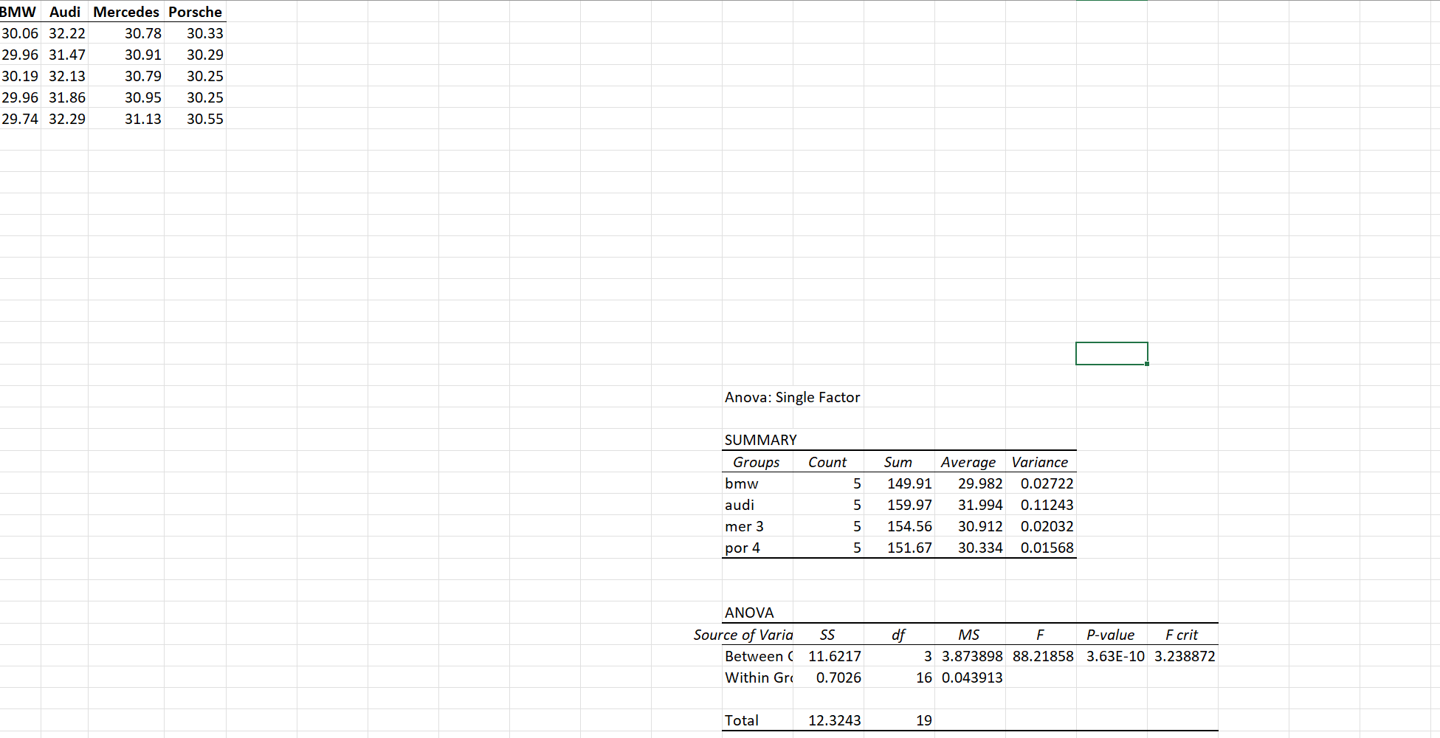Click the por 4 group label
1440x738 pixels.
click(757, 548)
